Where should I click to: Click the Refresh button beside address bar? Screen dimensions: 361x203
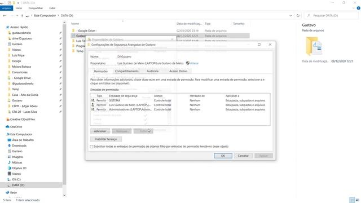click(298, 16)
